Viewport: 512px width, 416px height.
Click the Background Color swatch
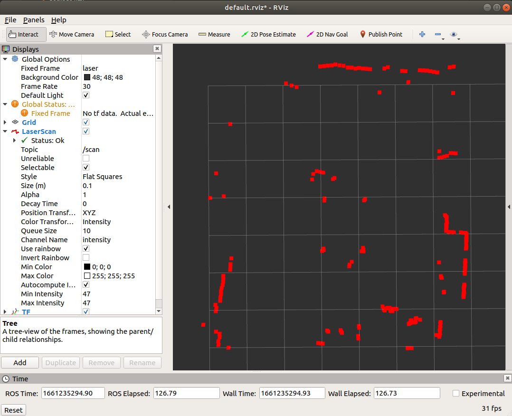87,77
